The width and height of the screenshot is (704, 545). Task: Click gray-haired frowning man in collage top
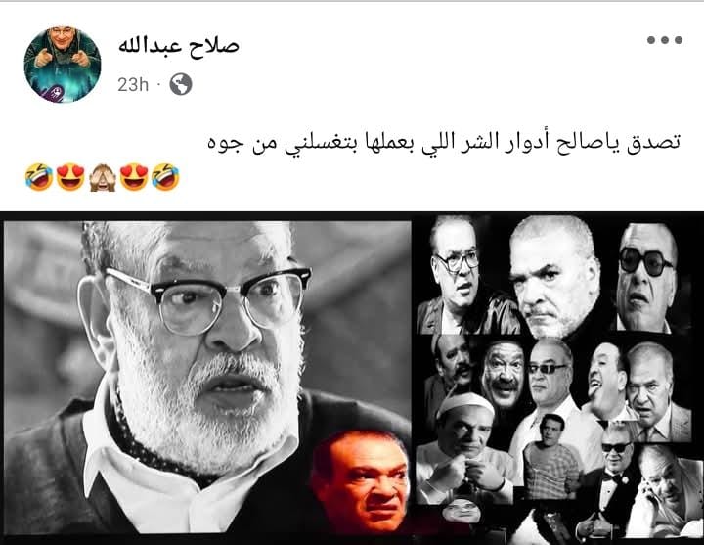(x=554, y=276)
